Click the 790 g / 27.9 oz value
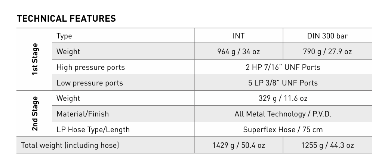The image size is (391, 168). [x=327, y=52]
